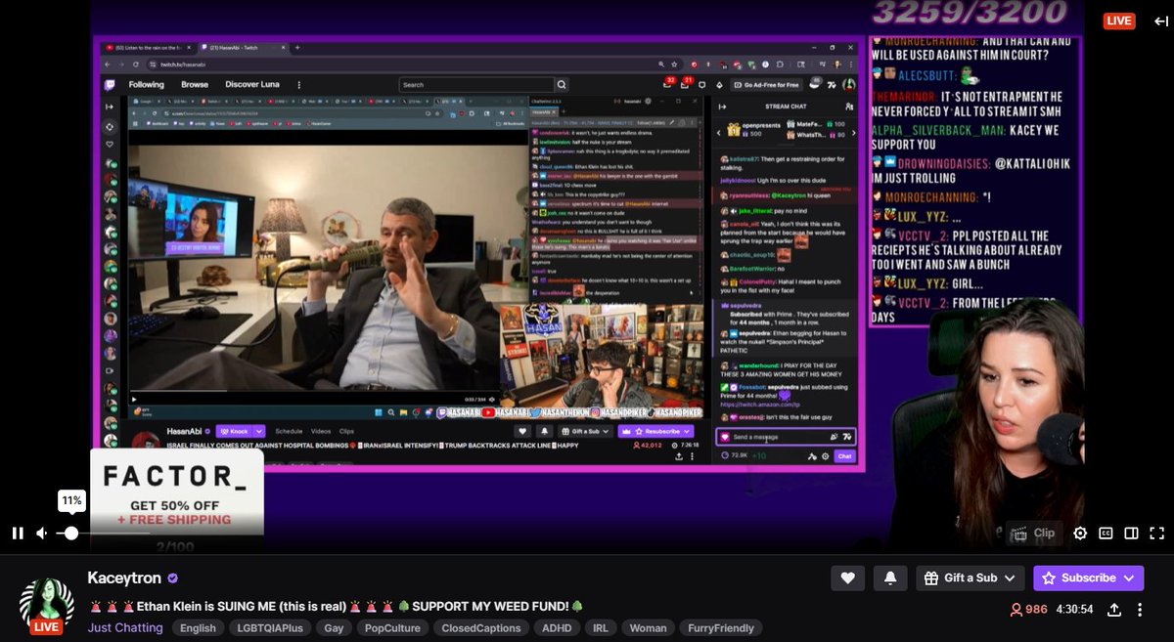Open the Kaceytron channel name link

point(124,578)
